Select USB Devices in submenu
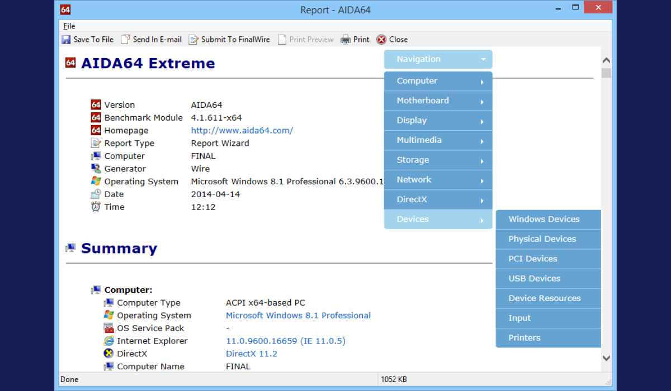671x391 pixels. pos(549,279)
